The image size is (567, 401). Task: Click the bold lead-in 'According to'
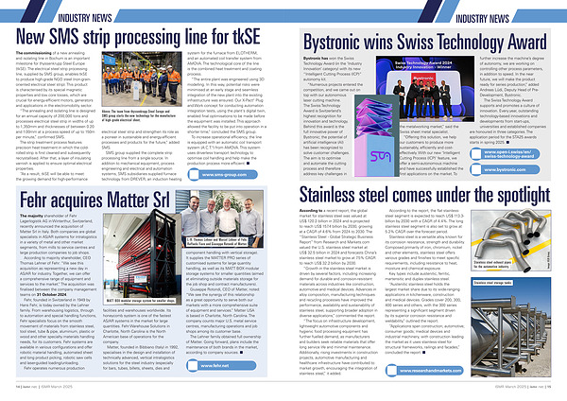pos(311,210)
